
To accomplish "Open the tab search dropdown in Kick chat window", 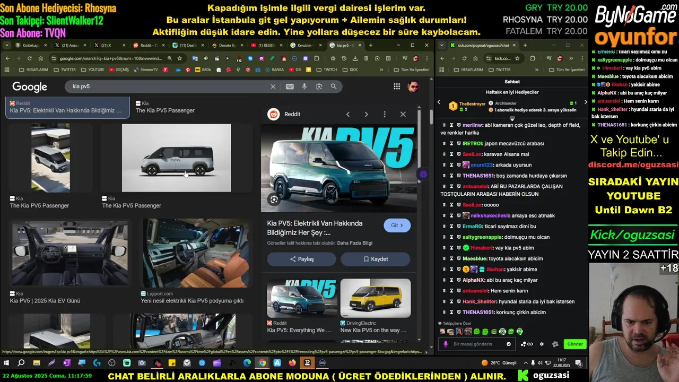I will pos(442,45).
